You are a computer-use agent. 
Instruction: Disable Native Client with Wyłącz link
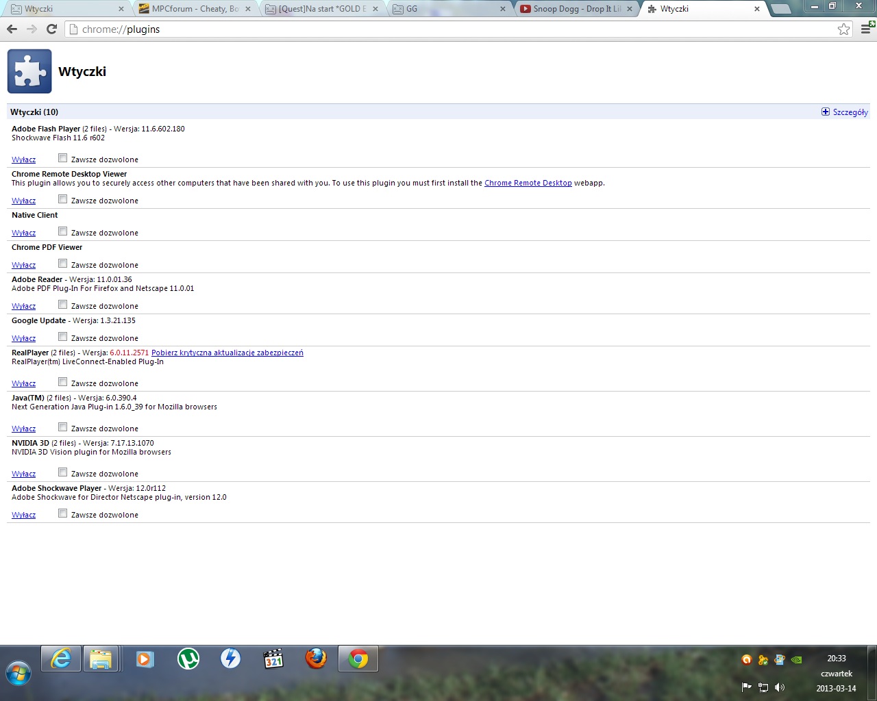point(23,233)
